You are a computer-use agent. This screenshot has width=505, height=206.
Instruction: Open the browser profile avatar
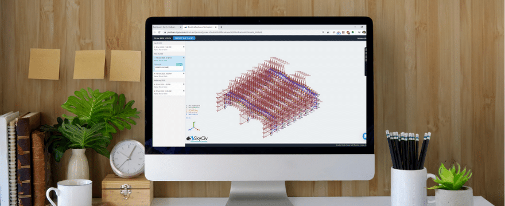coord(364,33)
